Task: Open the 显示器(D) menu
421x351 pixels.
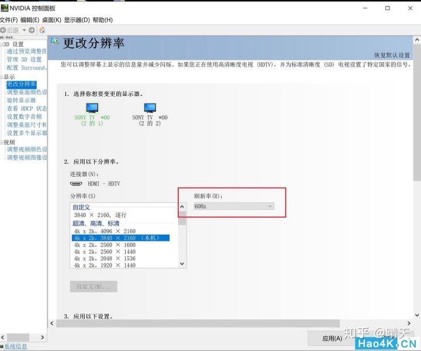Action: pos(77,20)
